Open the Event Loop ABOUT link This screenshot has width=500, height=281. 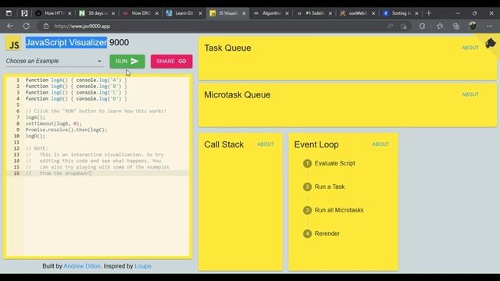pyautogui.click(x=380, y=144)
